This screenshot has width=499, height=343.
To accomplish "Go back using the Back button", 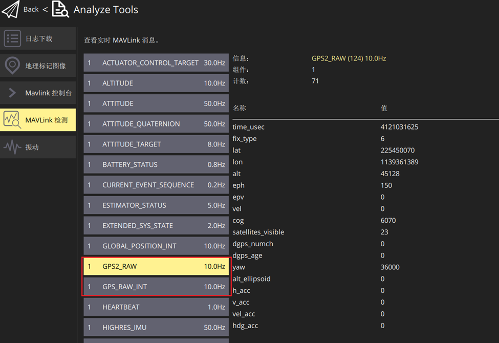I will pos(31,9).
